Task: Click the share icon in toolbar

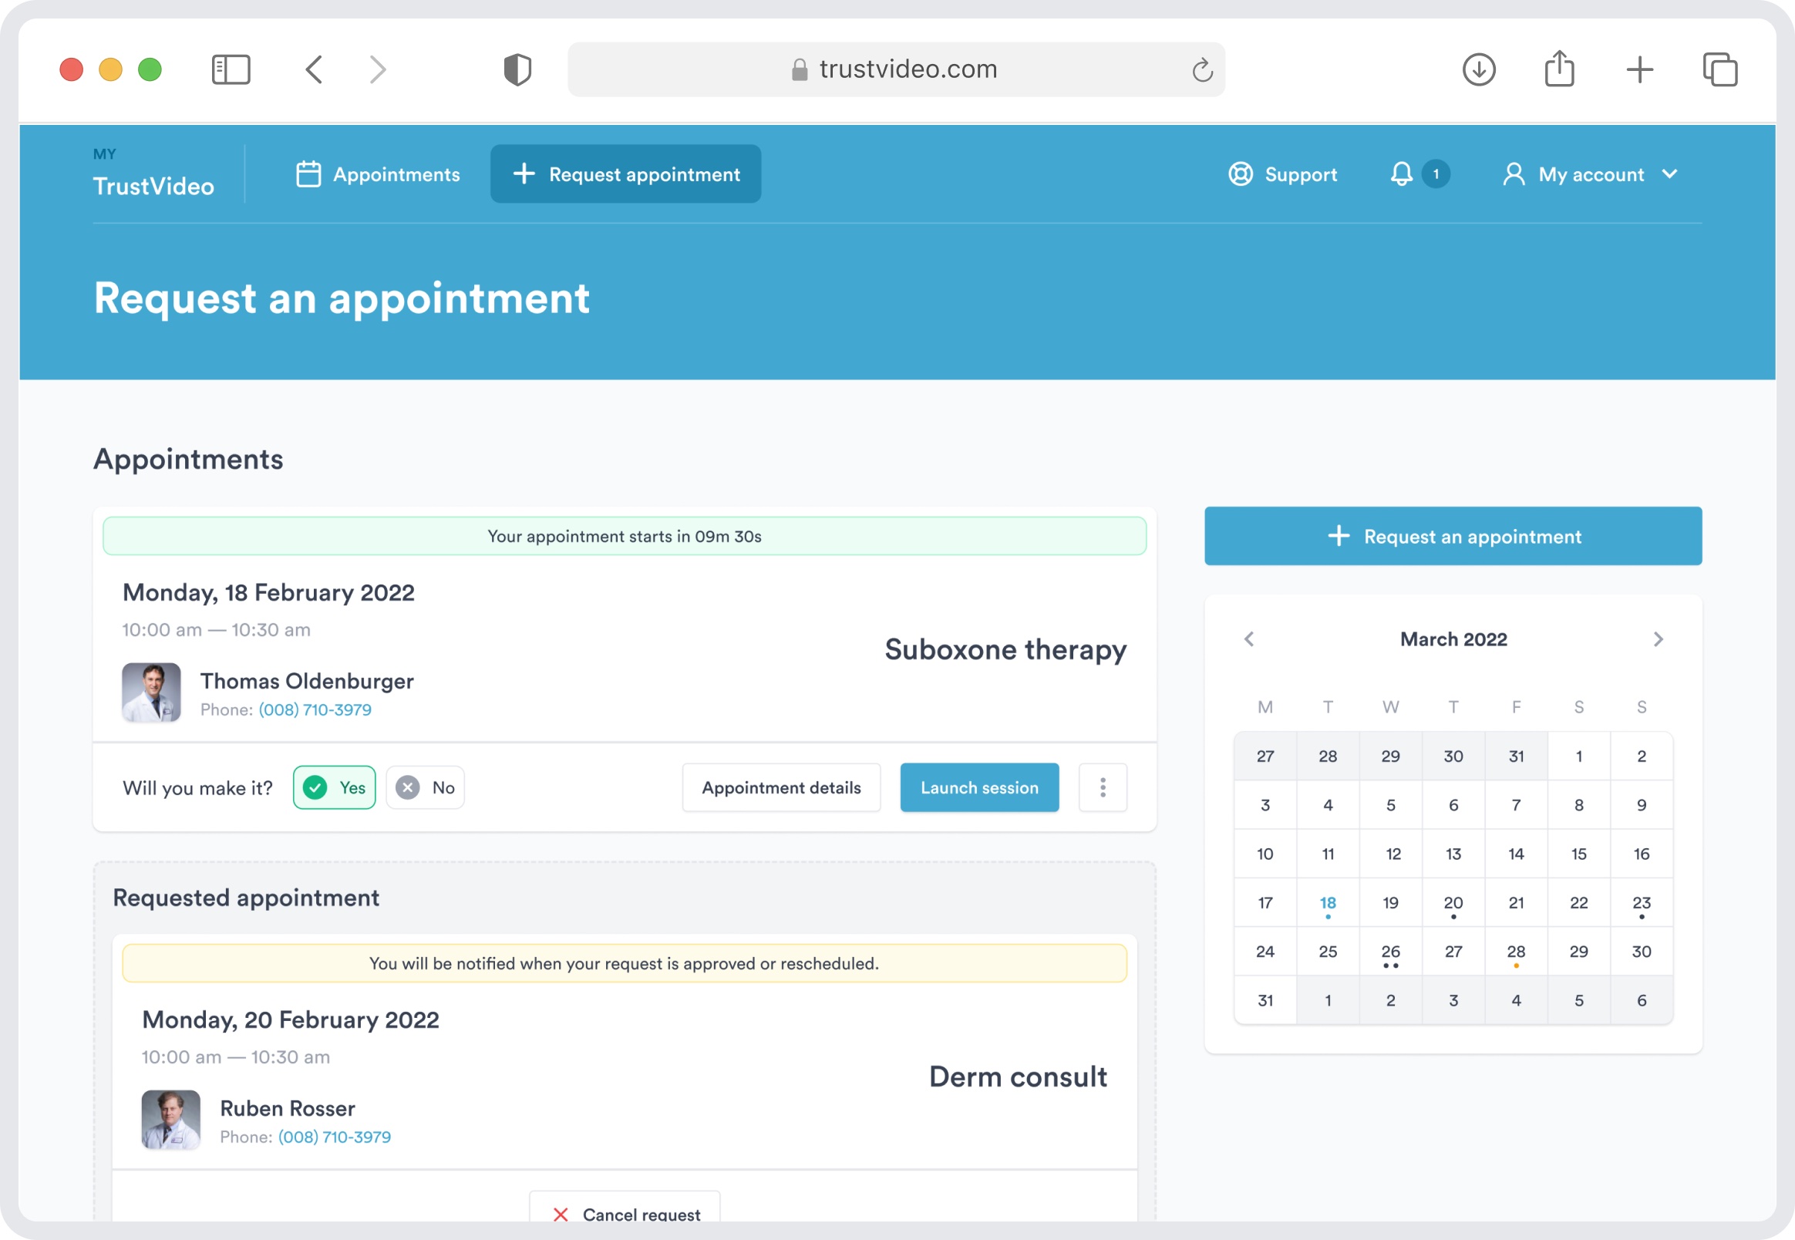Action: coord(1559,70)
